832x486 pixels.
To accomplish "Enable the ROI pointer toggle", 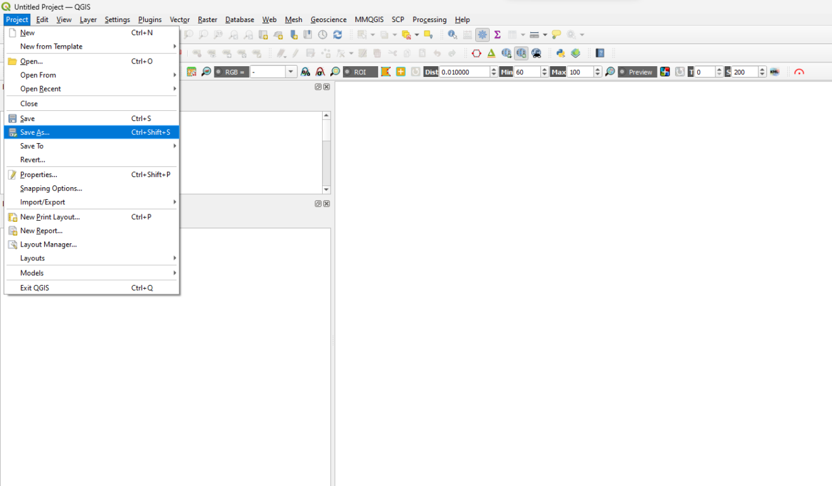I will point(347,72).
